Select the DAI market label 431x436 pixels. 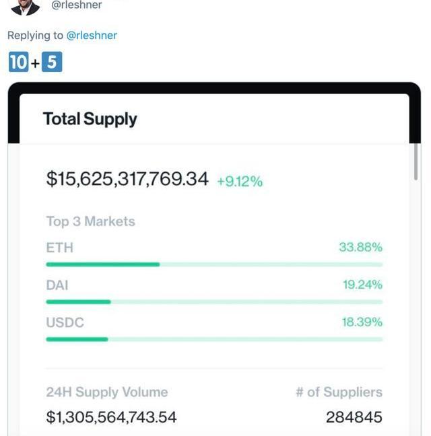57,285
